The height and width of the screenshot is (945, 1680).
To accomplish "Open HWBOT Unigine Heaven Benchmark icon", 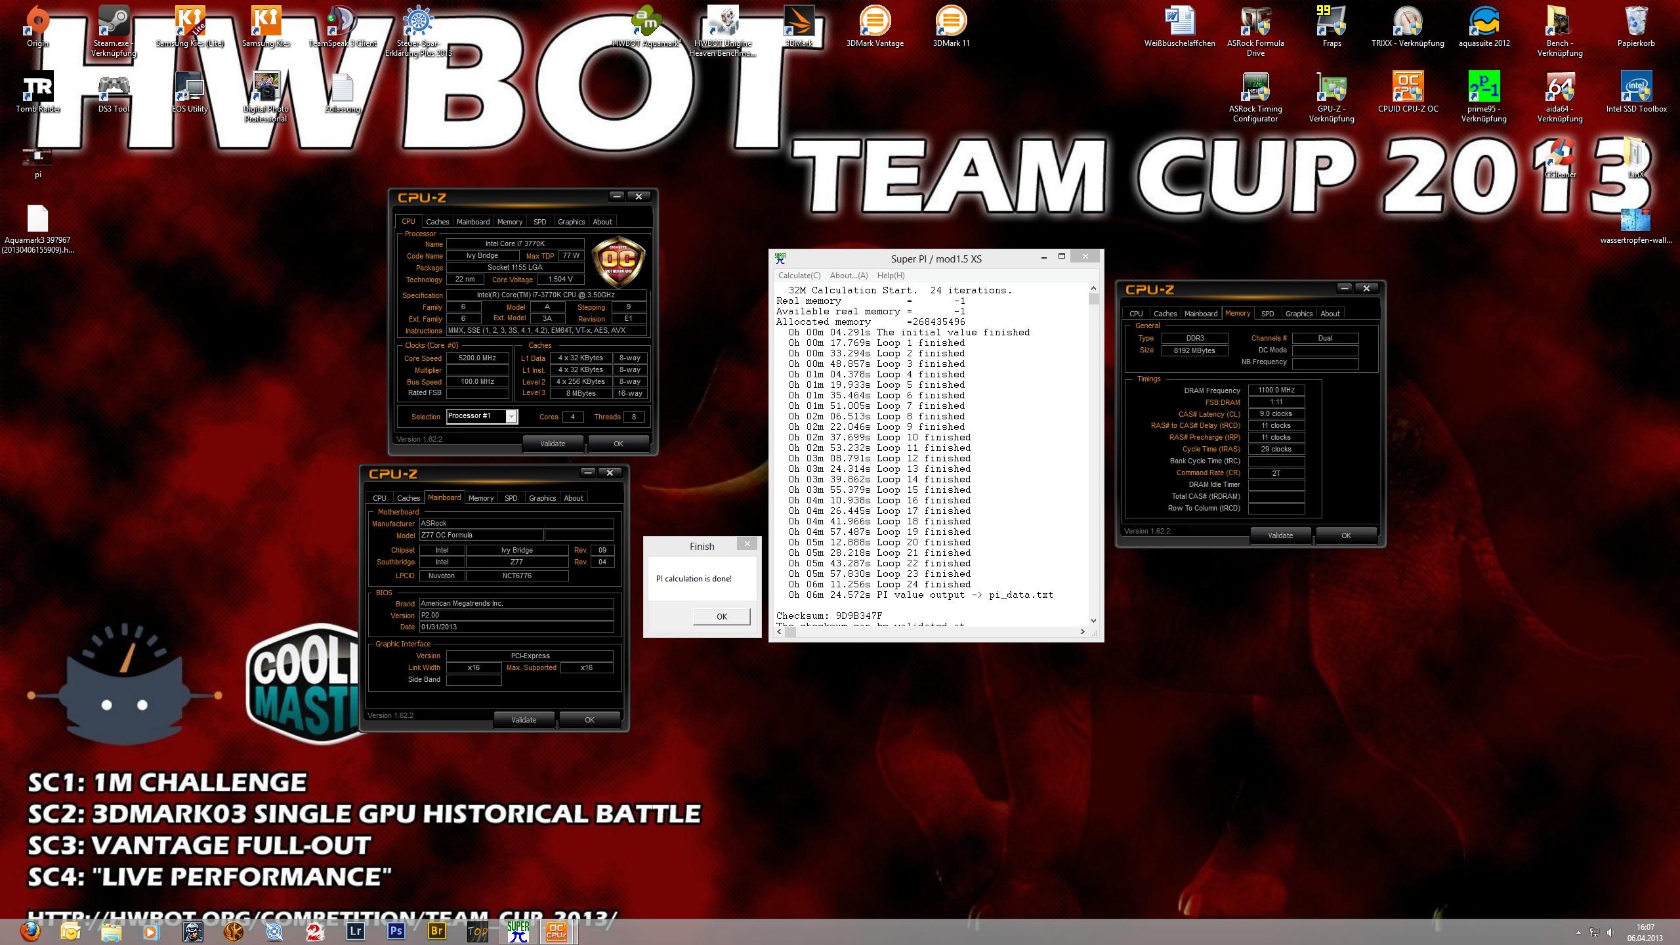I will click(x=723, y=31).
